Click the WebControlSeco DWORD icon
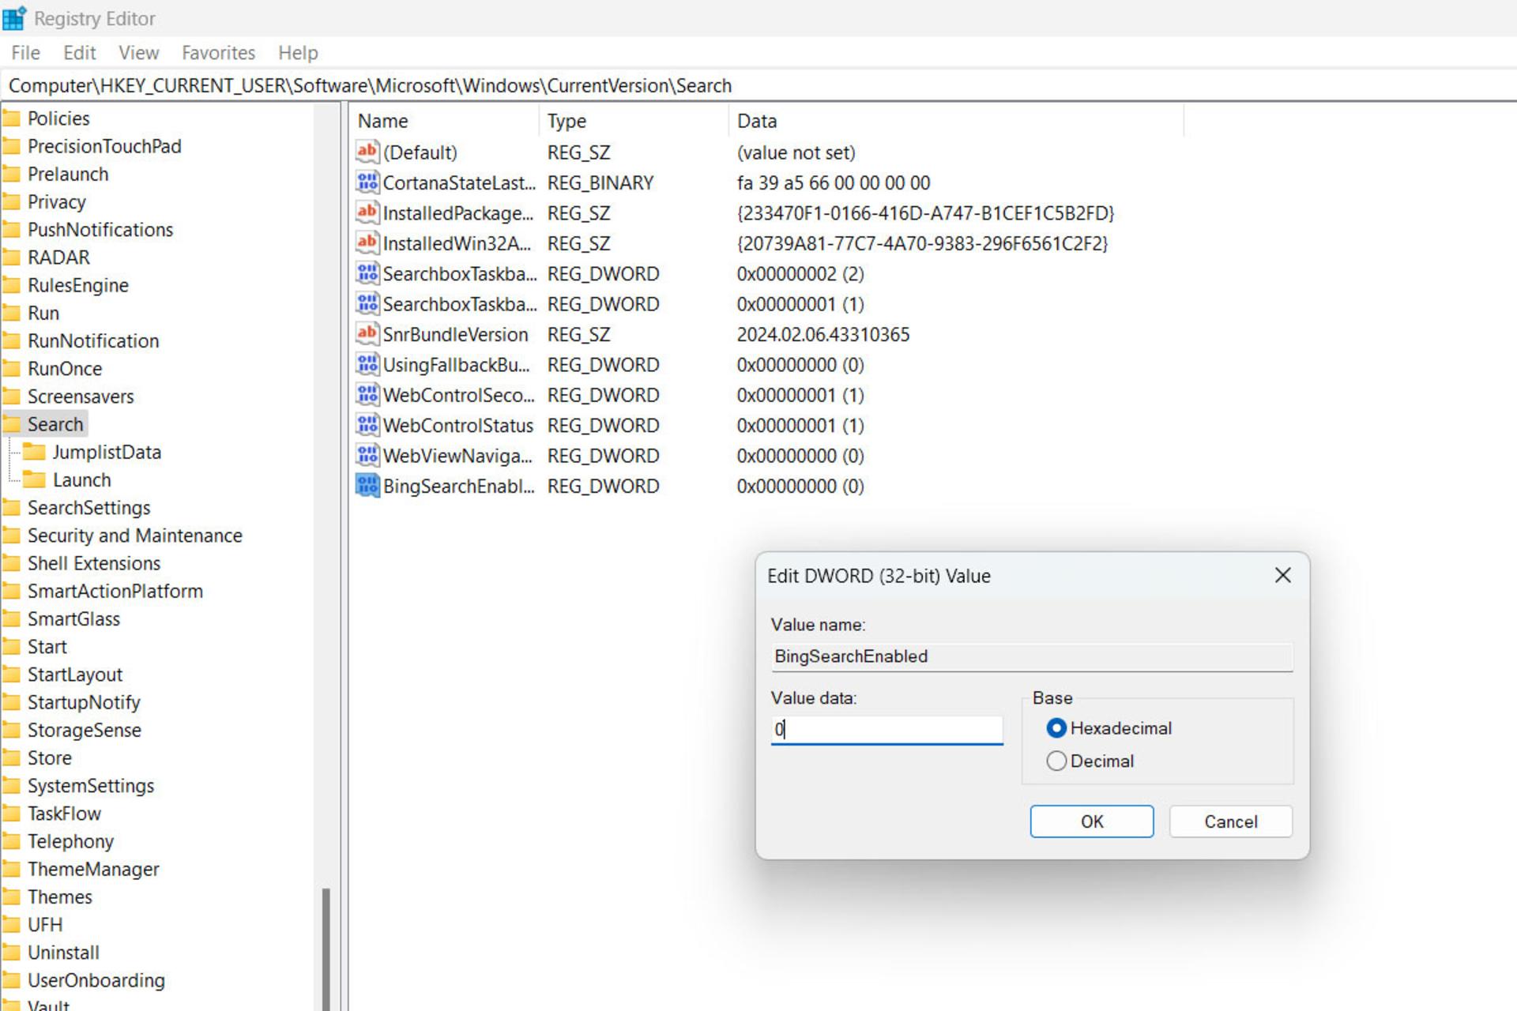Image resolution: width=1517 pixels, height=1011 pixels. point(367,395)
